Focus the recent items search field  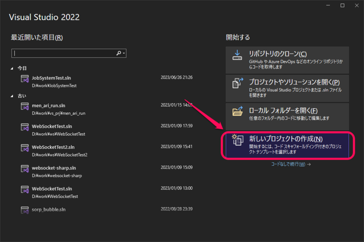coord(69,53)
